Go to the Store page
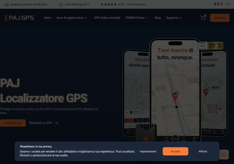This screenshot has height=164, width=234. click(x=47, y=18)
